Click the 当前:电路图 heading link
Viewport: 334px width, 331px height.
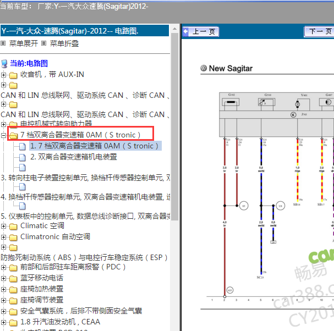[x=29, y=63]
